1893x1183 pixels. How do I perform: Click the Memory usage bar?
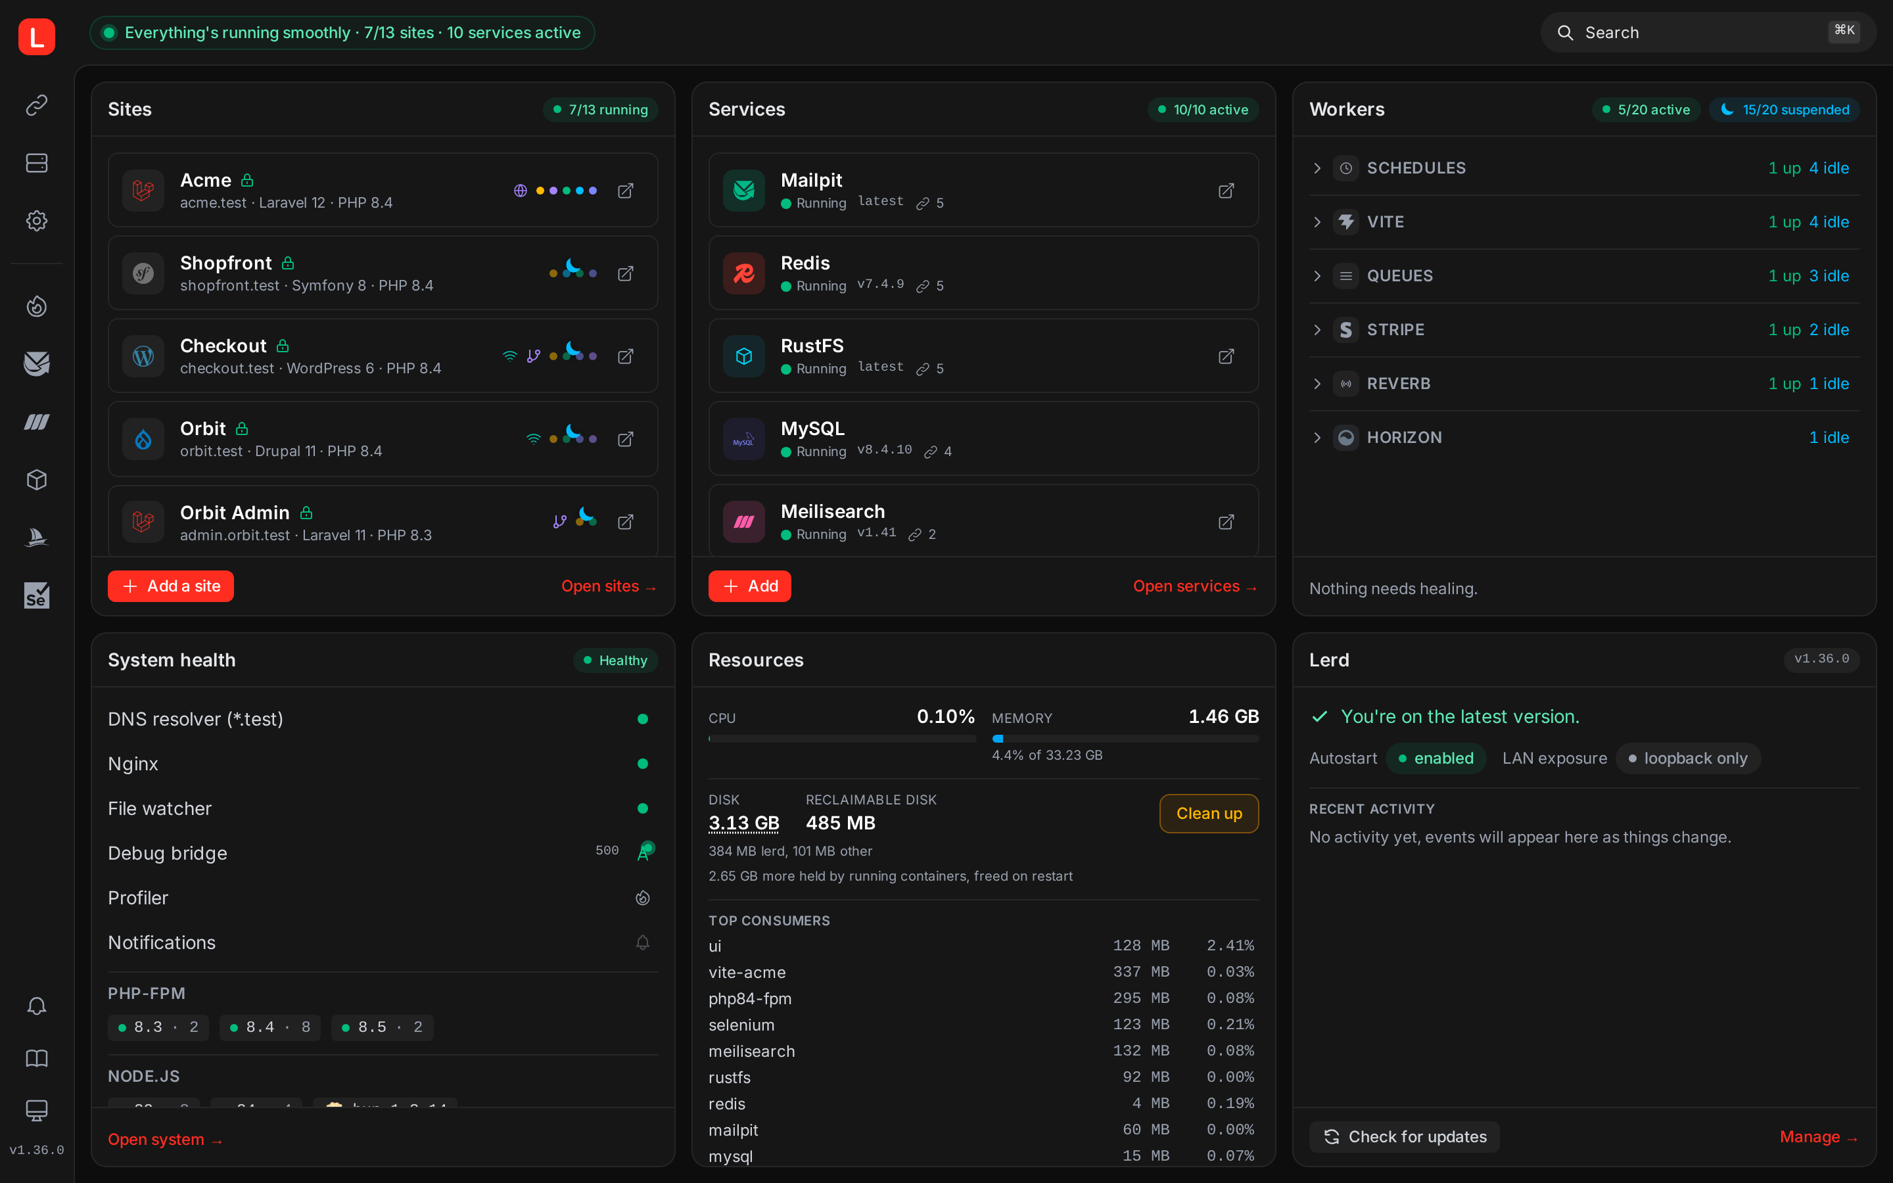point(1125,739)
